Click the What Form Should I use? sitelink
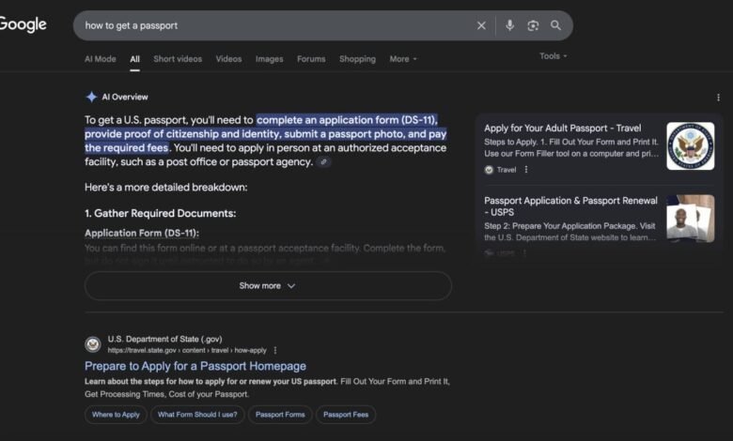The image size is (733, 441). (197, 415)
